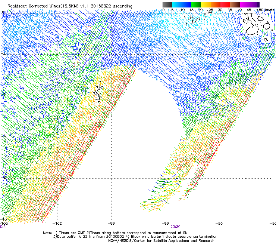The width and height of the screenshot is (276, 243).
Task: Click the '-93' longitude axis label
Action: tap(219, 224)
